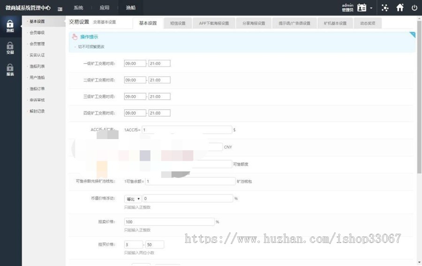The image size is (422, 266).
Task: Click the 微商城系统管理中心 title
Action: [x=28, y=8]
